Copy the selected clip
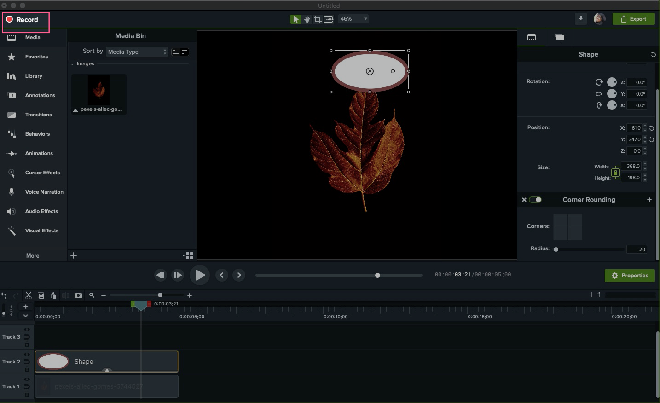This screenshot has height=403, width=660. pyautogui.click(x=41, y=295)
